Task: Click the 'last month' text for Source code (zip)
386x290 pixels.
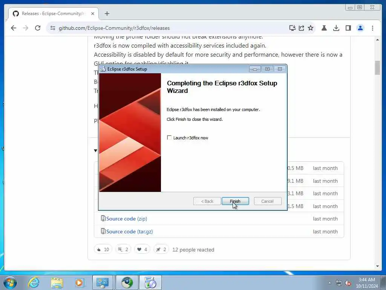Action: click(325, 219)
